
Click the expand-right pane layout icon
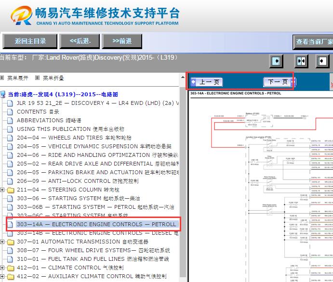coord(276,61)
